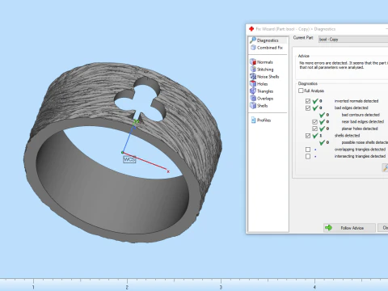The image size is (388, 291).
Task: Toggle near bad edges detected checkbox
Action: point(314,122)
